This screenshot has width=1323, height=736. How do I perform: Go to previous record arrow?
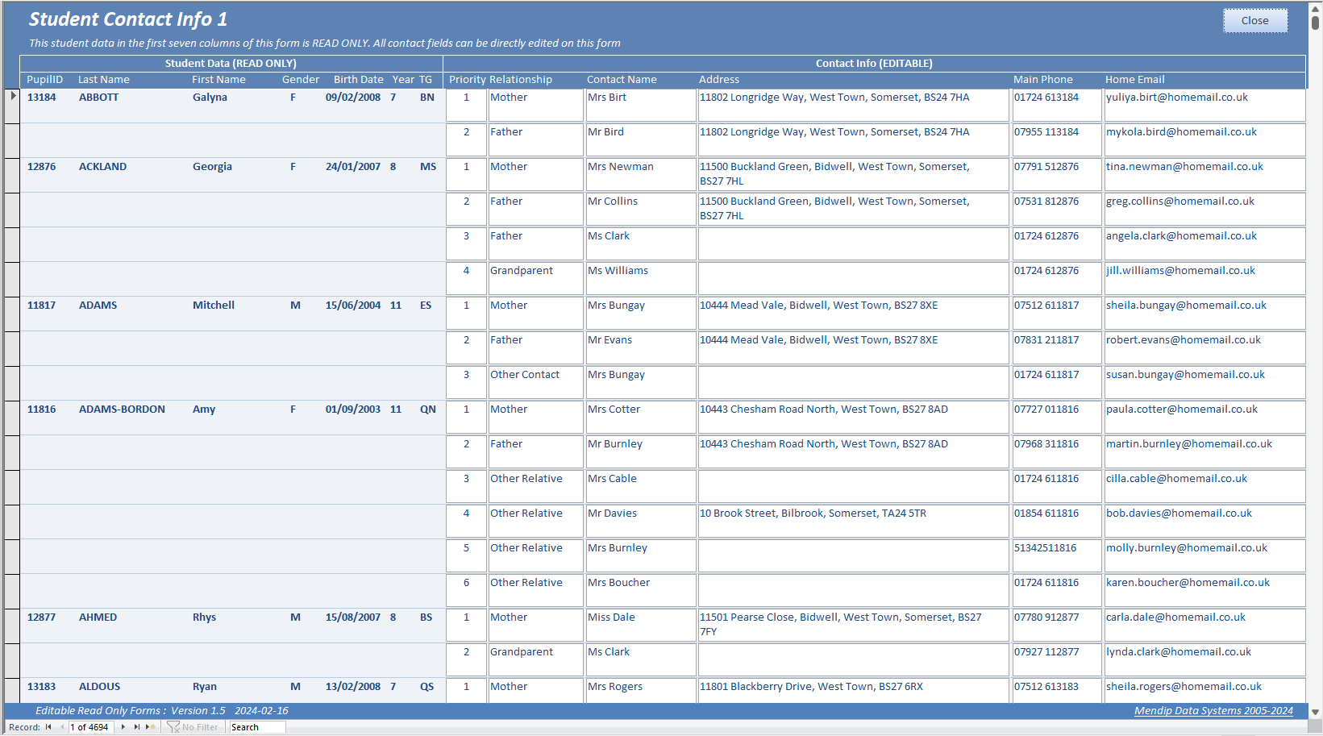(x=62, y=727)
